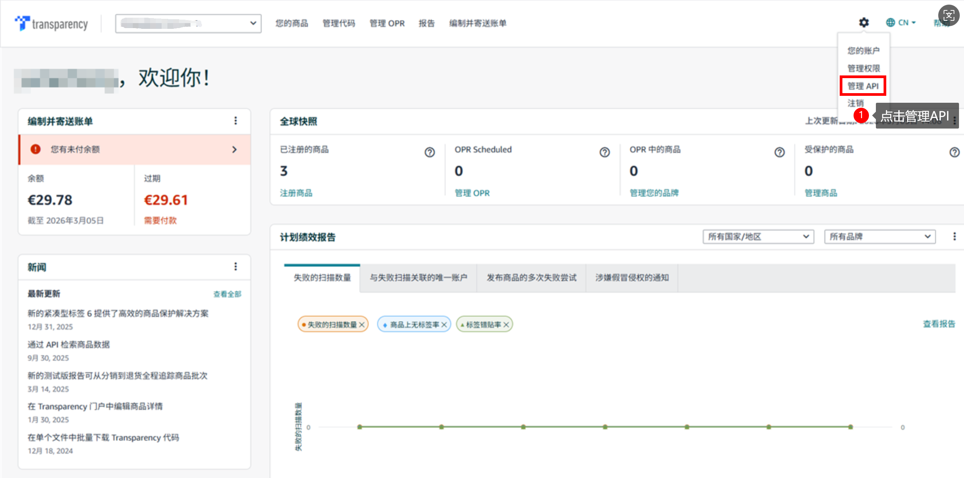Click the Transparency logo

(51, 23)
